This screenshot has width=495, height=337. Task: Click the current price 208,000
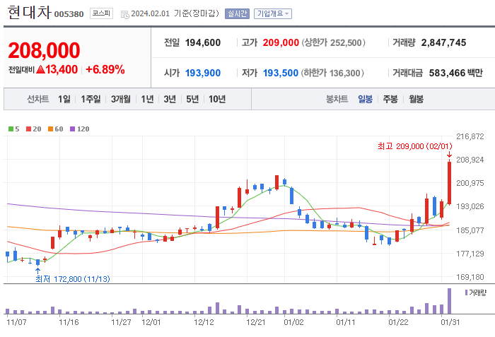[x=44, y=50]
